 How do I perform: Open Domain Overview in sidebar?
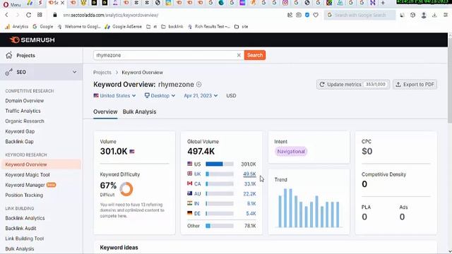pyautogui.click(x=25, y=101)
